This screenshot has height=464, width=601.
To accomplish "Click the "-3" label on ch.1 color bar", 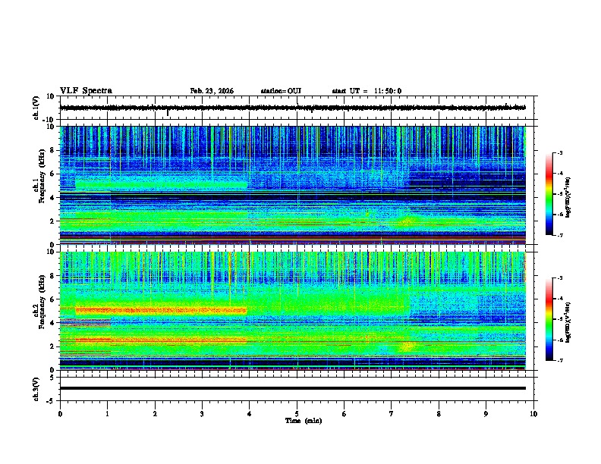I will (x=559, y=152).
